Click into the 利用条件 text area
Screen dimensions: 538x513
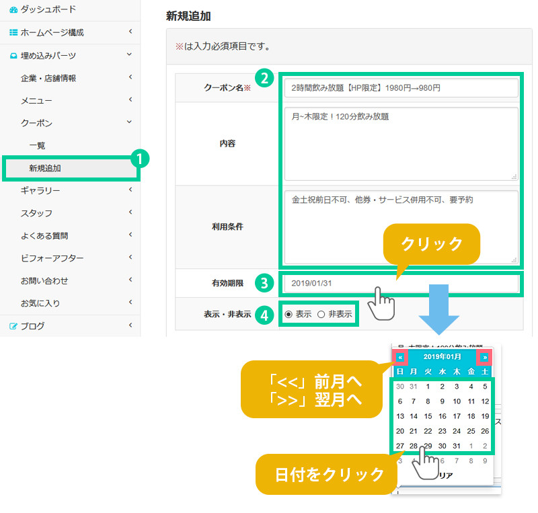coord(401,227)
